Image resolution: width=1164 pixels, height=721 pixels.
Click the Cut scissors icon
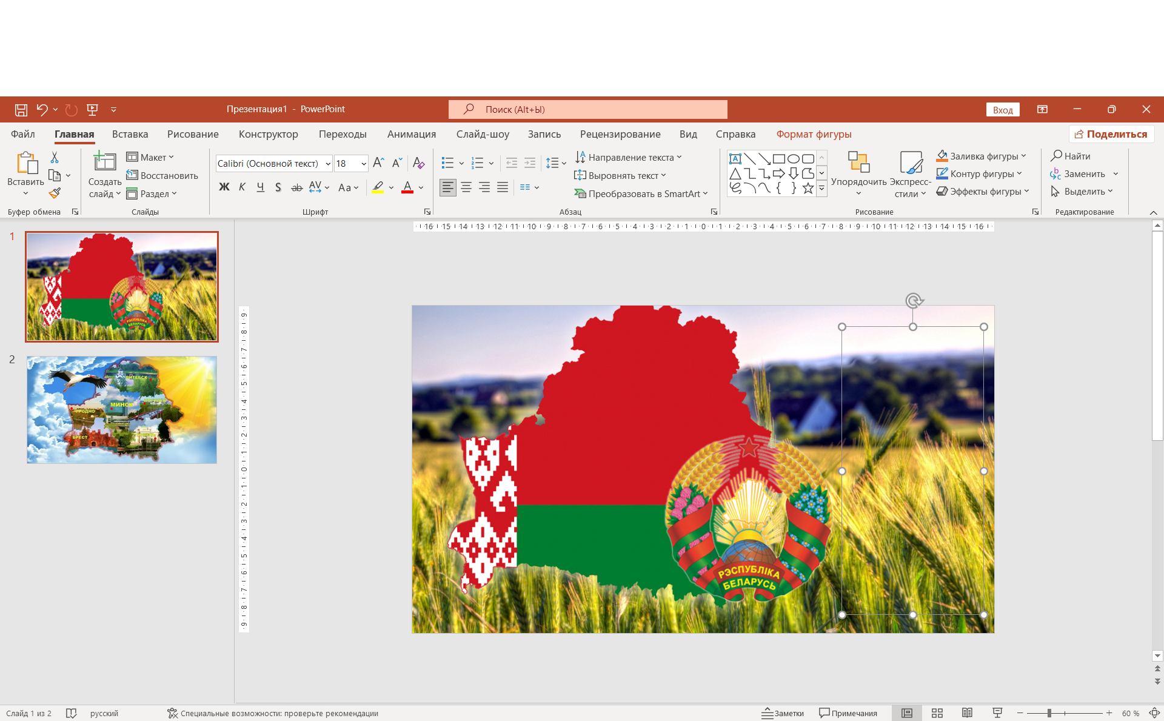(x=55, y=157)
